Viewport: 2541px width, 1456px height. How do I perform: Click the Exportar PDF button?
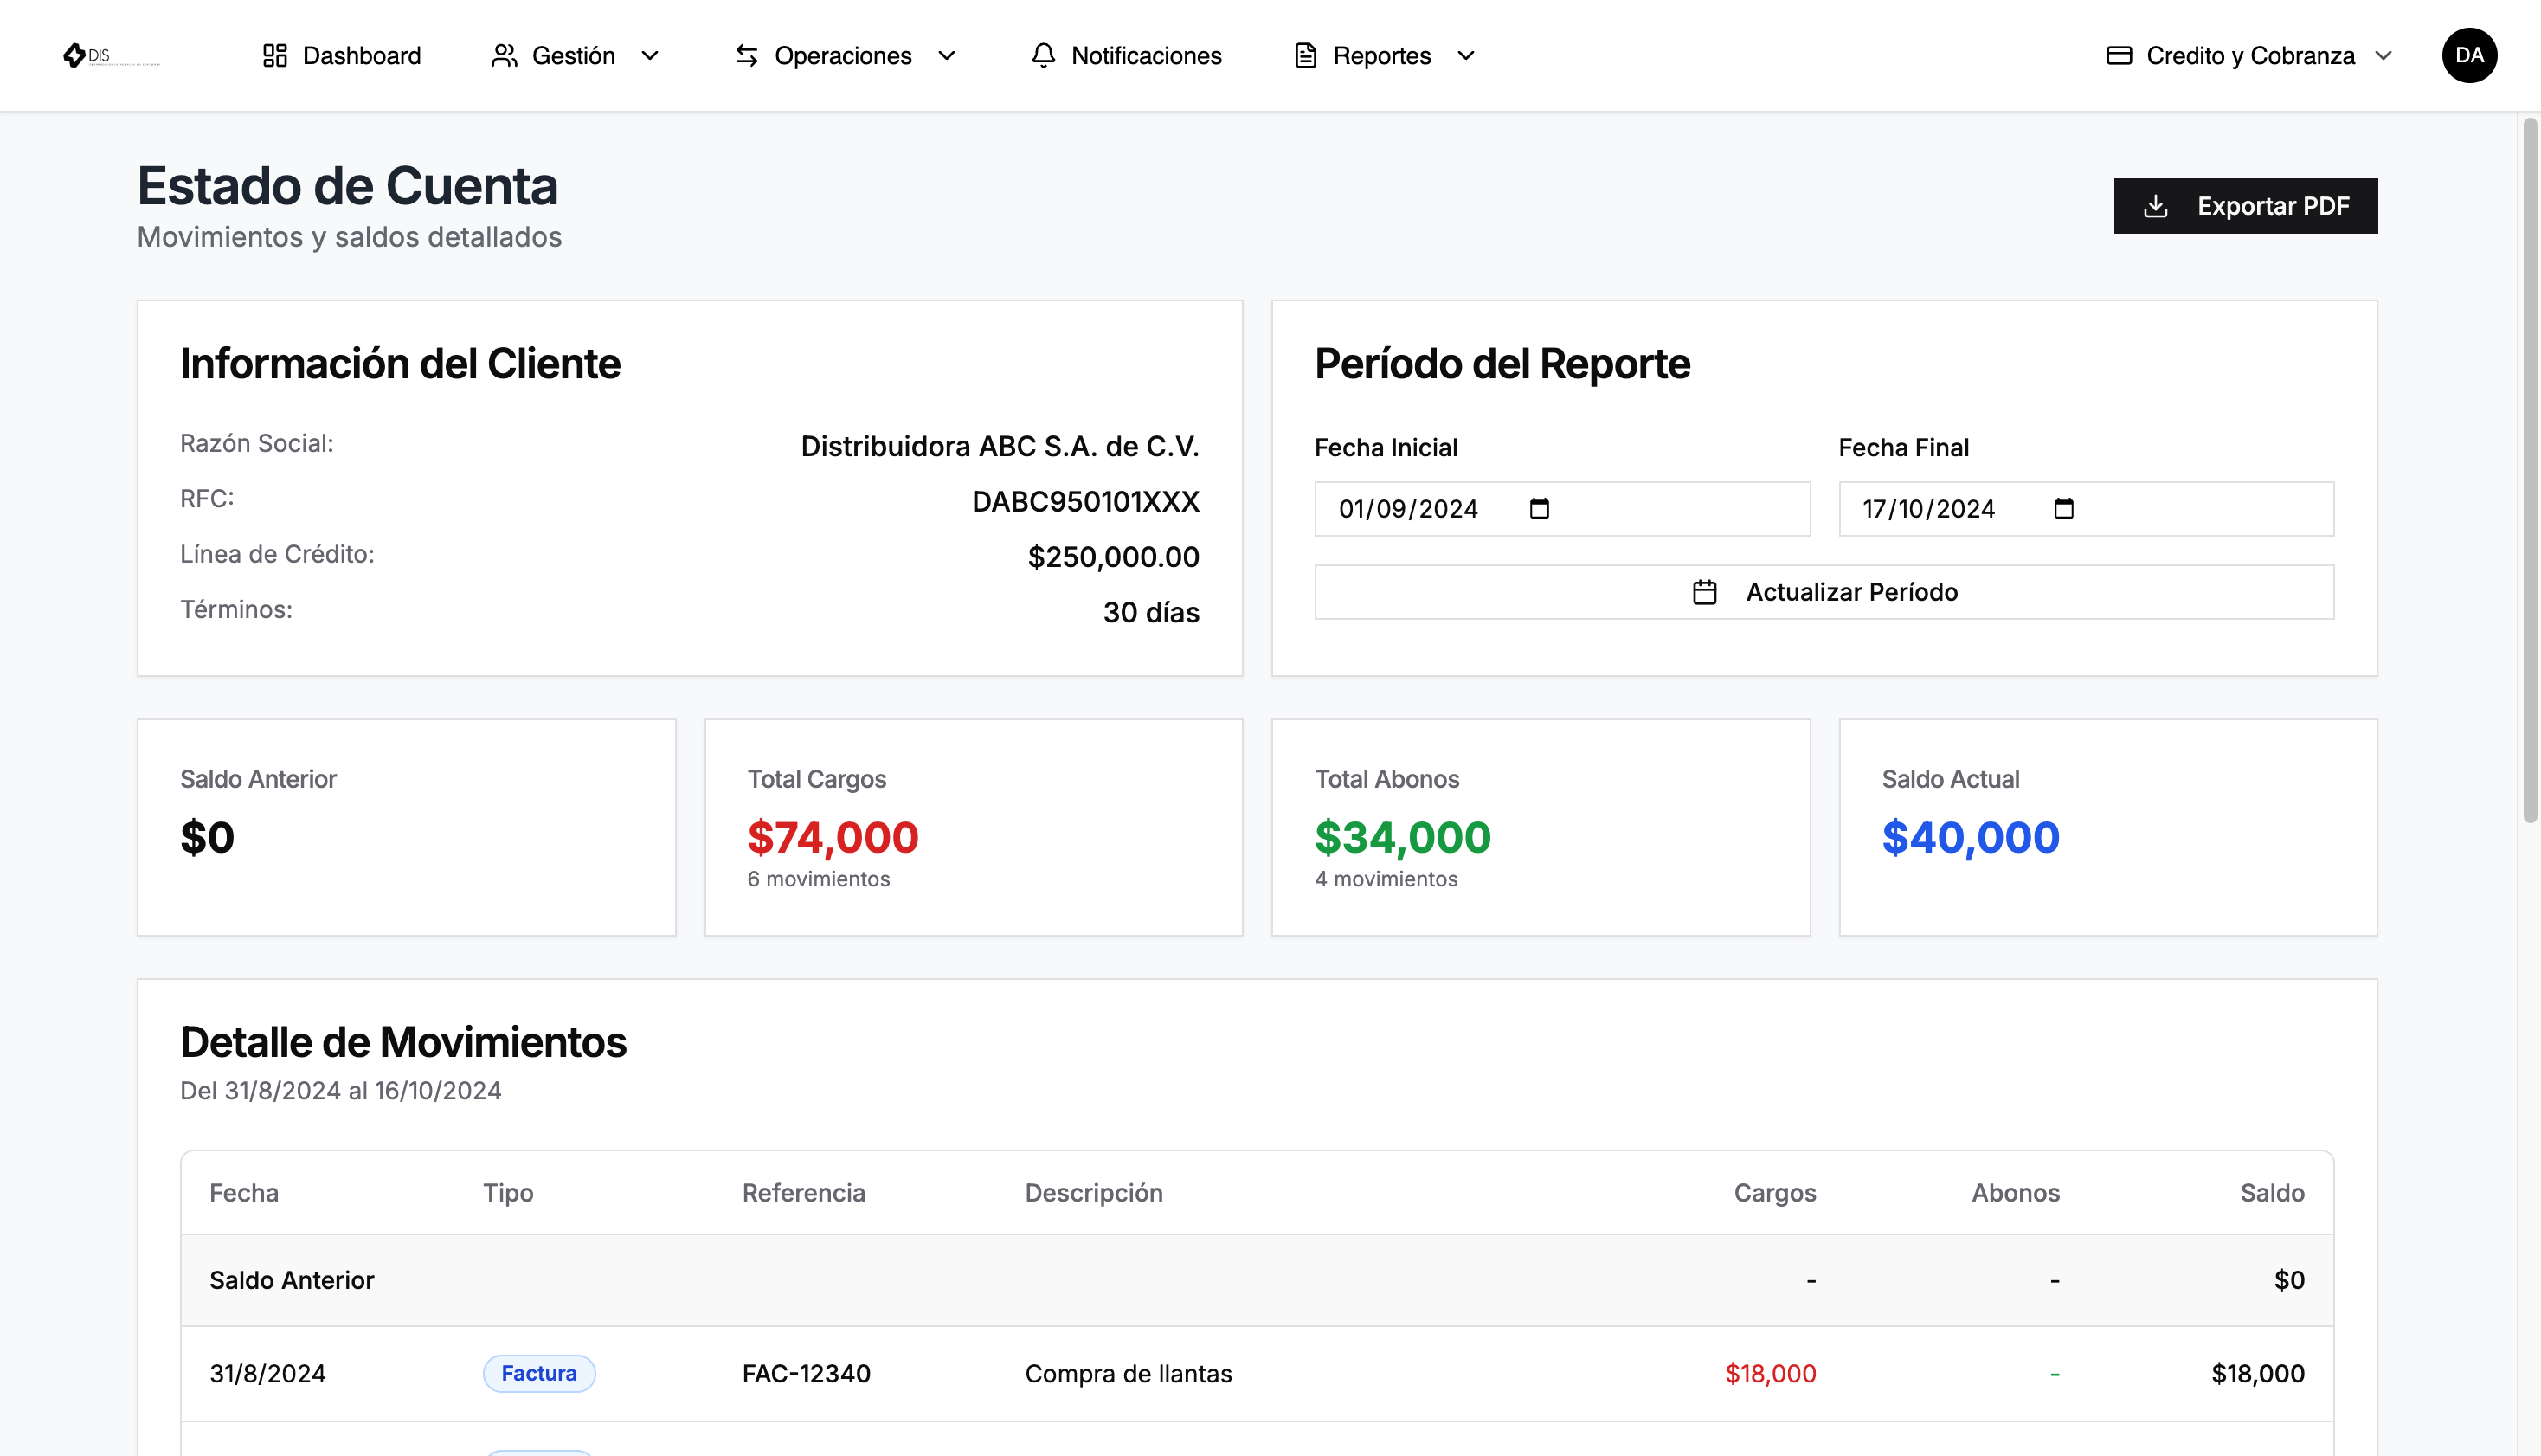(x=2245, y=206)
